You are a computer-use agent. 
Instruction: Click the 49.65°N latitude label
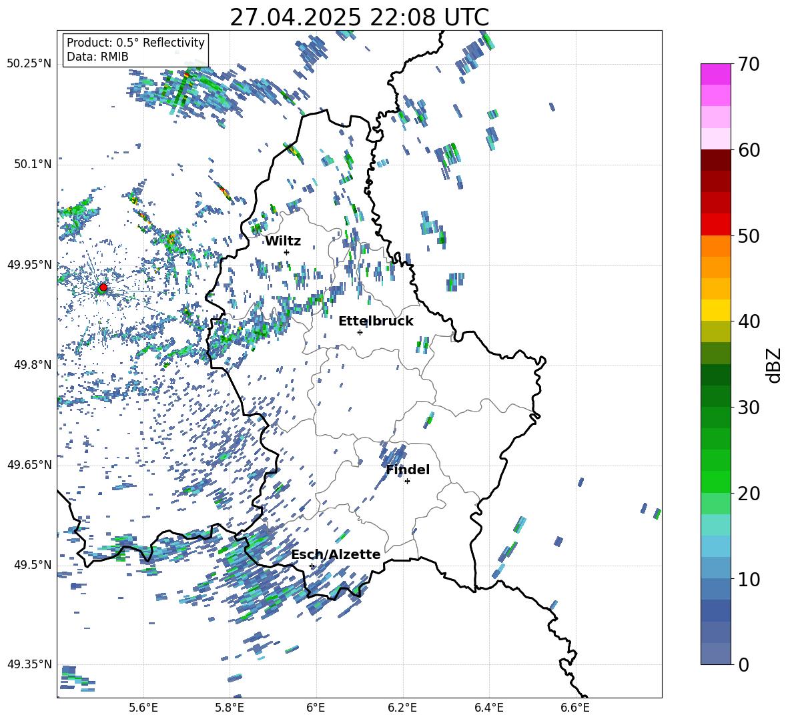click(29, 464)
